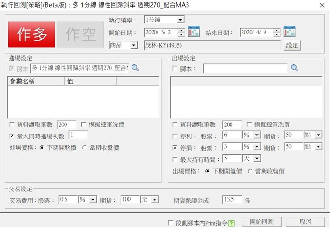This screenshot has width=330, height=228.
Task: Click start date spinner arrows
Action: 181,32
